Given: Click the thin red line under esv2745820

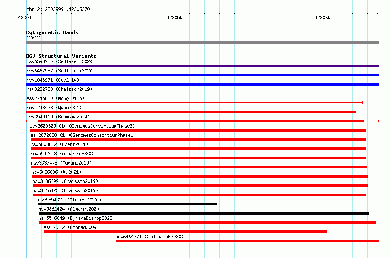Looking at the screenshot, I should coord(195,103).
